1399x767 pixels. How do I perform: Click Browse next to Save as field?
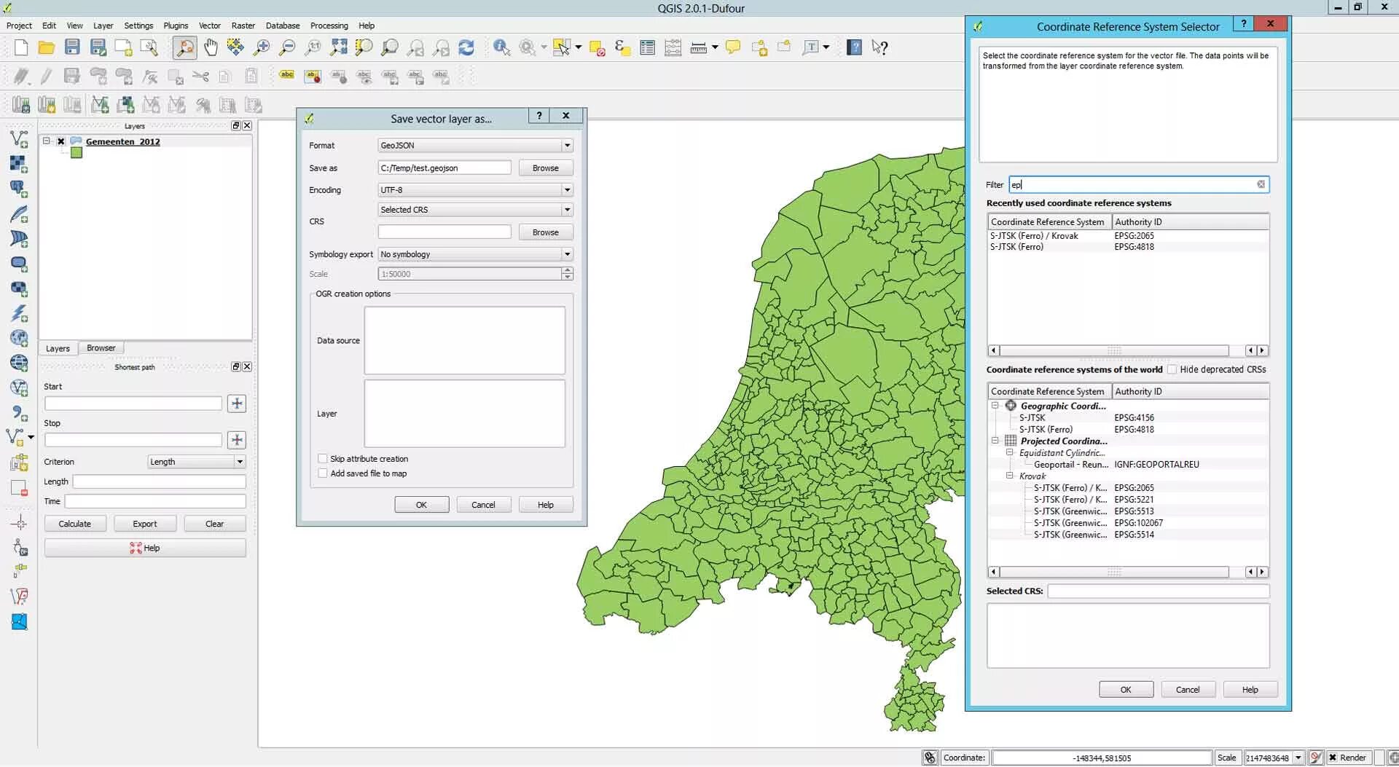coord(546,168)
